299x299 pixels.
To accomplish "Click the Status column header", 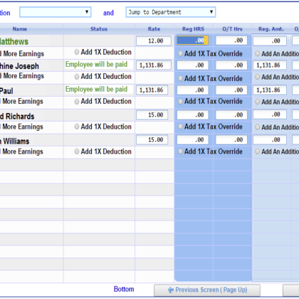I will click(99, 29).
